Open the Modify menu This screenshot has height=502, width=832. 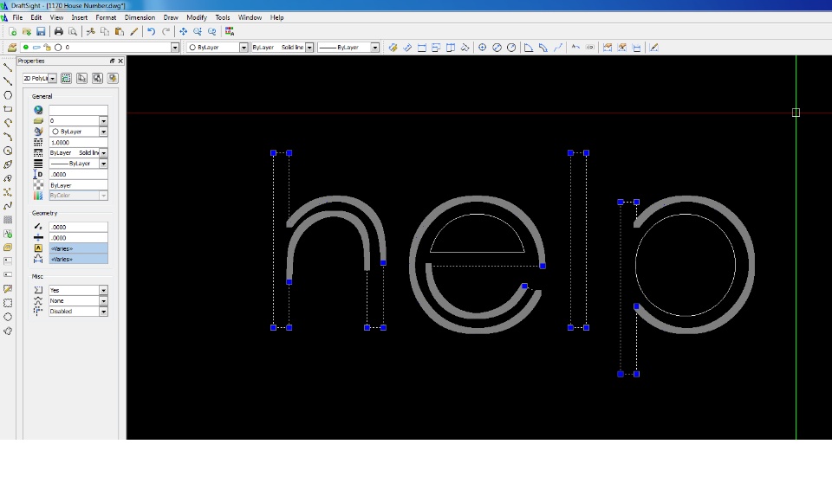[197, 17]
